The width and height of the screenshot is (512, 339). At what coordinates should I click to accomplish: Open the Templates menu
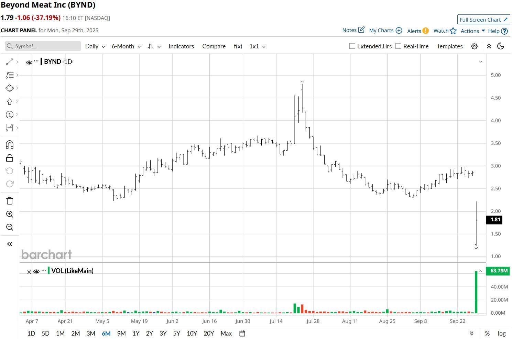coord(450,46)
